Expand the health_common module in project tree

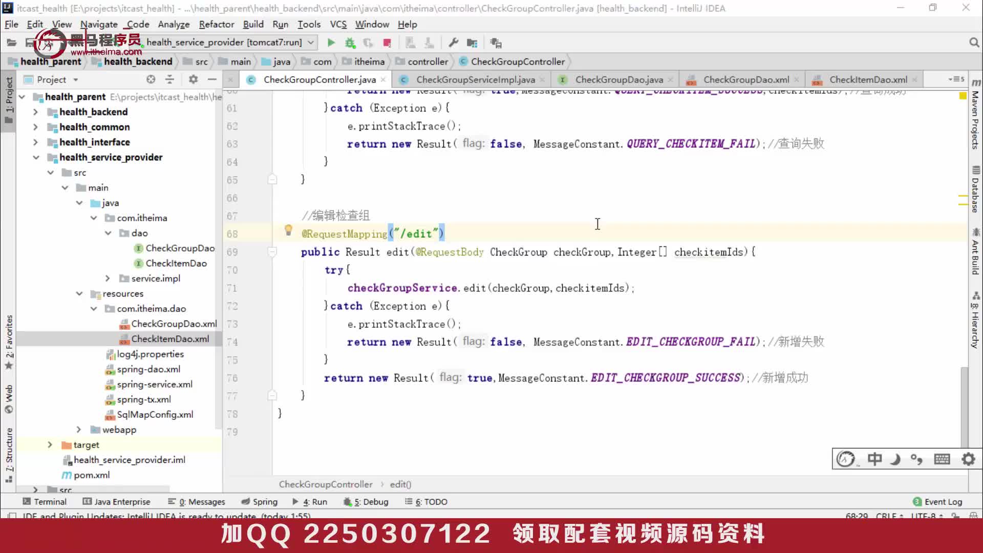point(35,126)
